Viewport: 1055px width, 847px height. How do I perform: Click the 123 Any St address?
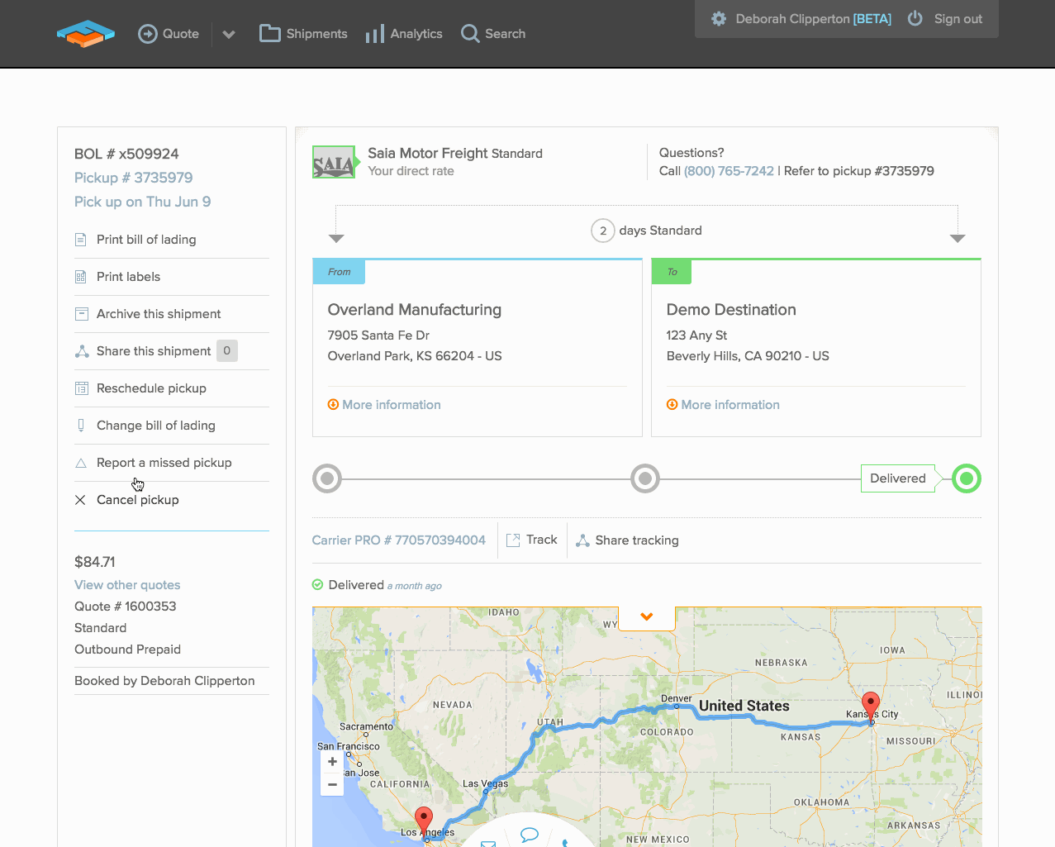pyautogui.click(x=696, y=335)
